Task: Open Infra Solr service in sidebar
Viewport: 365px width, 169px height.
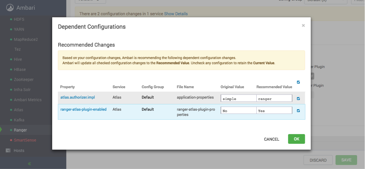Action: (x=22, y=90)
